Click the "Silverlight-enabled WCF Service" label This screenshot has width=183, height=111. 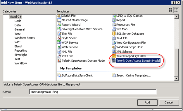click(82, 29)
